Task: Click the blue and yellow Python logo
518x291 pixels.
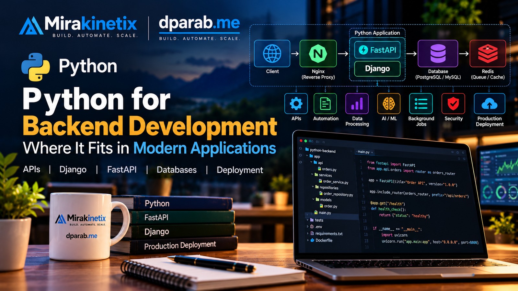Action: 36,67
